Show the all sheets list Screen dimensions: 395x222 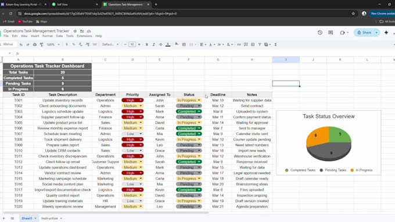point(12,219)
